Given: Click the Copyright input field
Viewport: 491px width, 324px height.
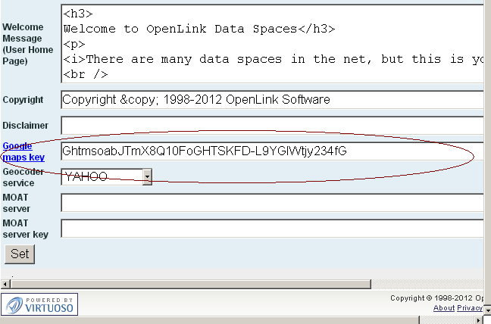Looking at the screenshot, I should 272,100.
